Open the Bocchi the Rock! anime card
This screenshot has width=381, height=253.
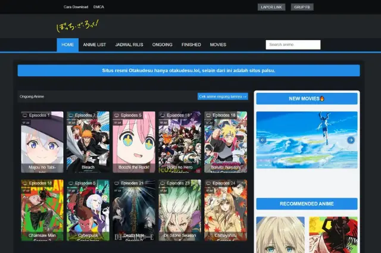(134, 142)
